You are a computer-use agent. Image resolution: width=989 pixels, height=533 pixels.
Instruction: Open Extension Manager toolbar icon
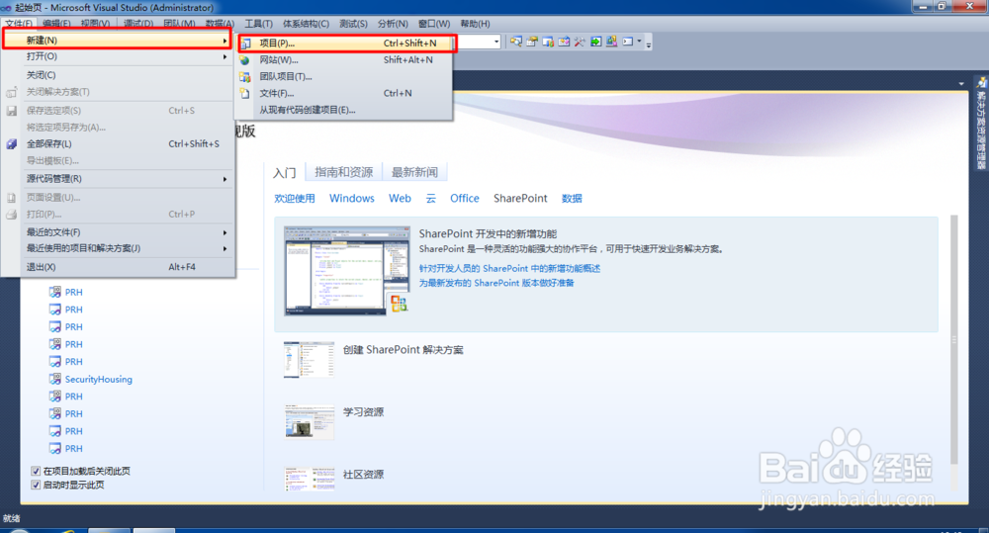pyautogui.click(x=611, y=42)
